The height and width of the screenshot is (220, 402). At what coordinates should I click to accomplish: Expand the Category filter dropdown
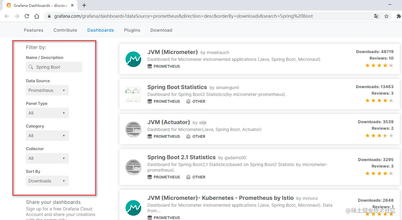pos(47,136)
